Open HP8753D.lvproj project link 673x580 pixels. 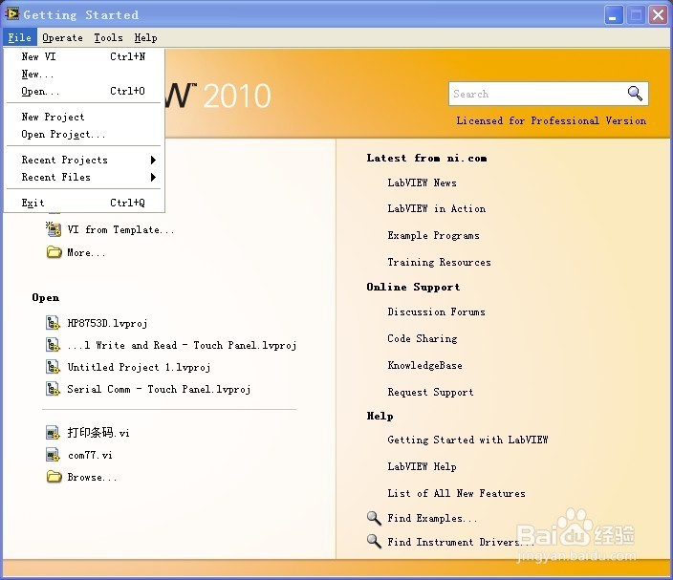click(107, 323)
